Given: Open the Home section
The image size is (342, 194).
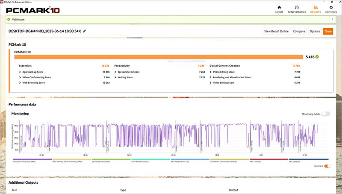Looking at the screenshot, I should click(279, 10).
